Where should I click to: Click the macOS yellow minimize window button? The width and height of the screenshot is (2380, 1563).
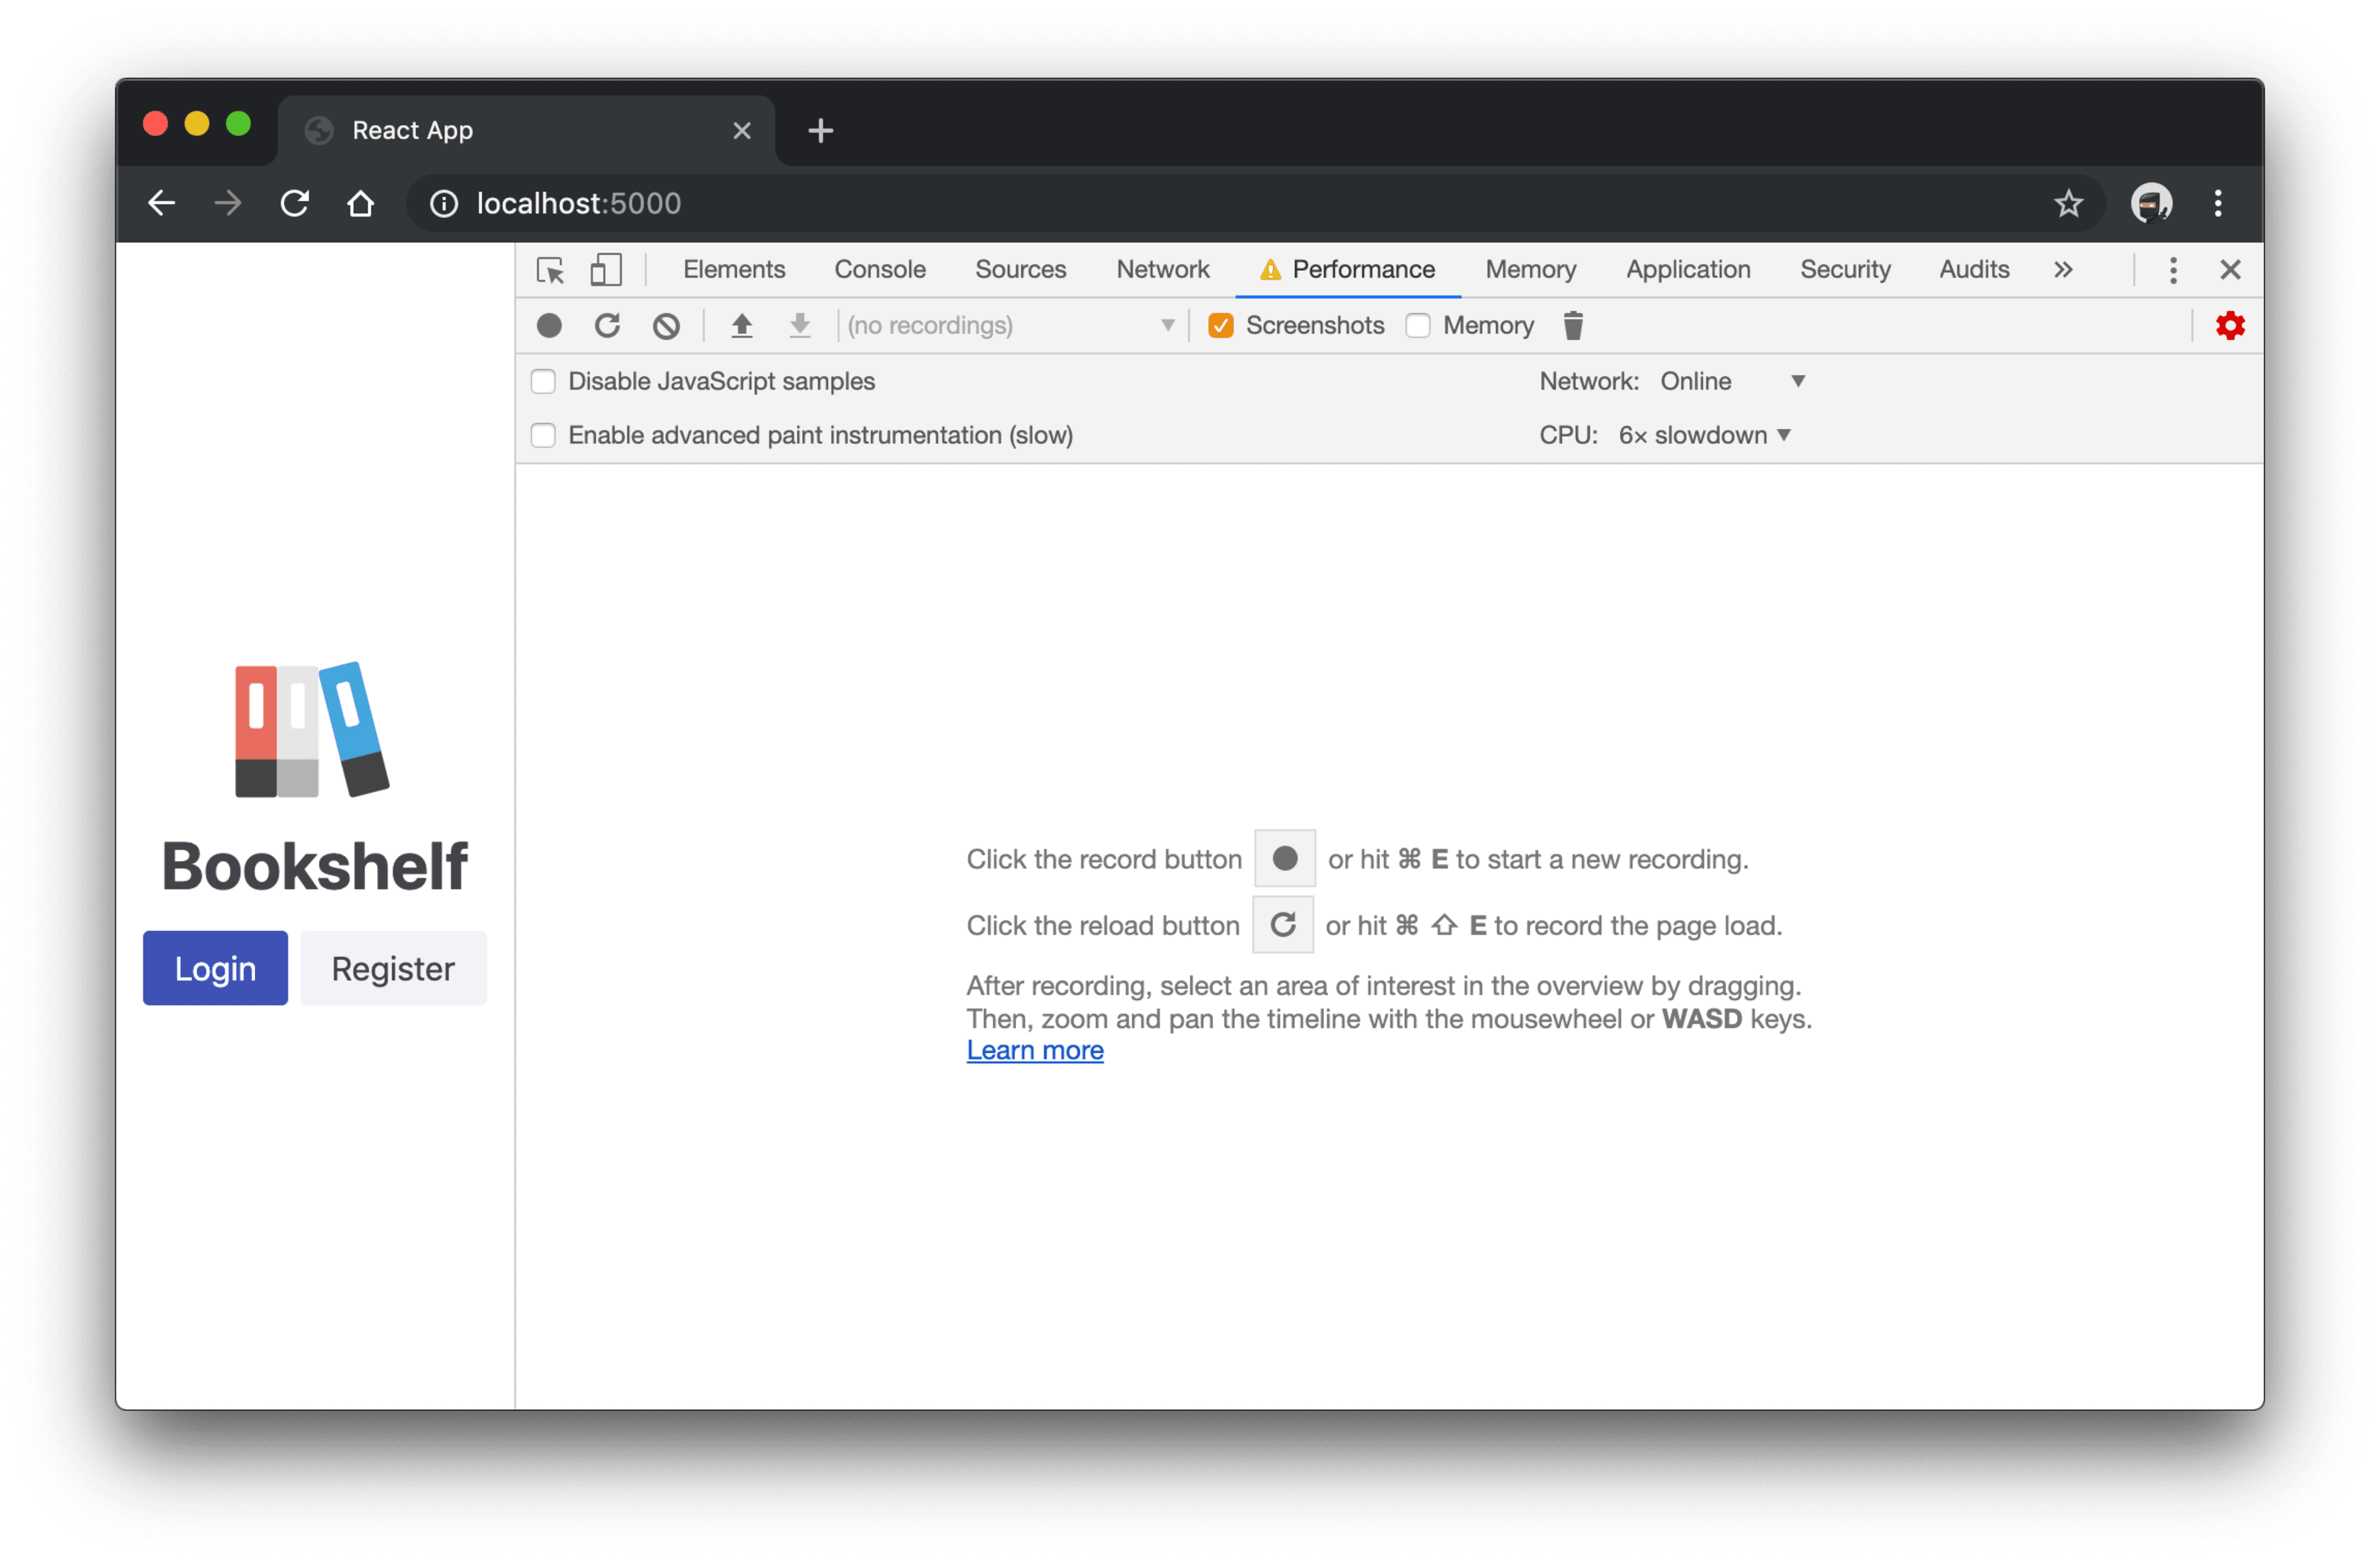click(197, 124)
